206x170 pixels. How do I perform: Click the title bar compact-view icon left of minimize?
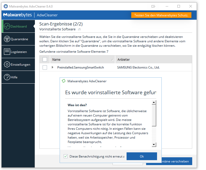(154, 6)
